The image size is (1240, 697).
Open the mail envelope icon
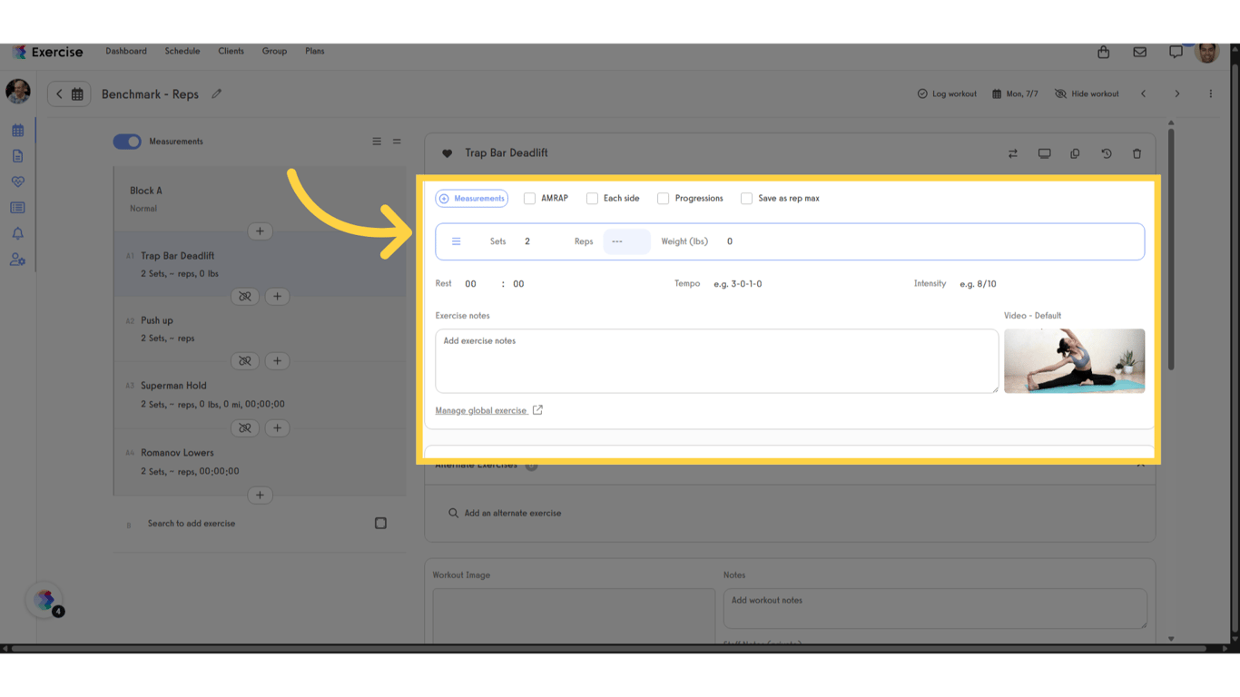1140,53
